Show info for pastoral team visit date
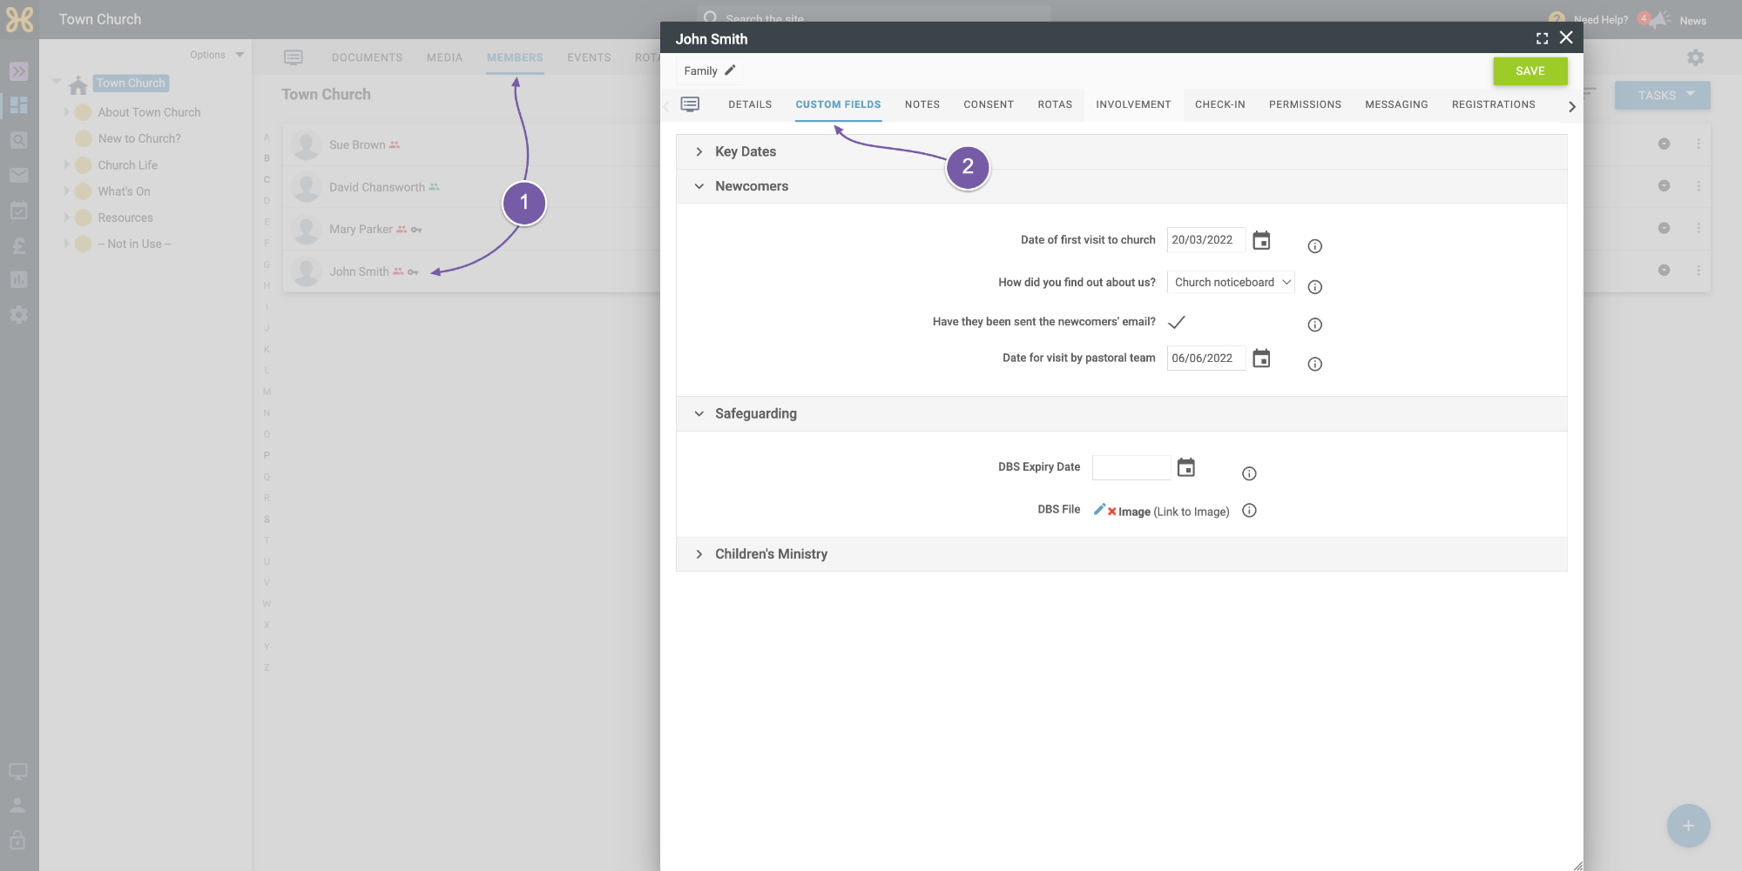The width and height of the screenshot is (1742, 871). point(1315,364)
